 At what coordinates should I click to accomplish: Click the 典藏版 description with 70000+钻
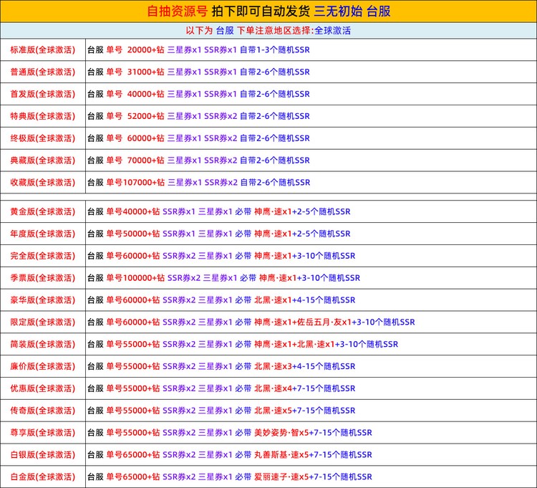coord(198,161)
